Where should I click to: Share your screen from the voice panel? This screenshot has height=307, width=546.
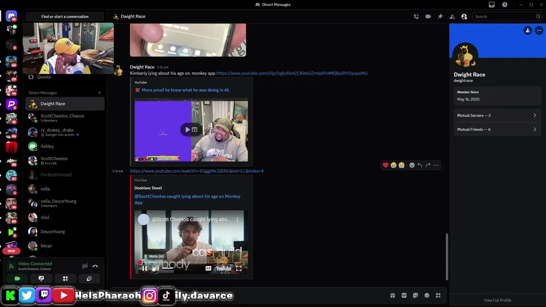click(x=41, y=278)
